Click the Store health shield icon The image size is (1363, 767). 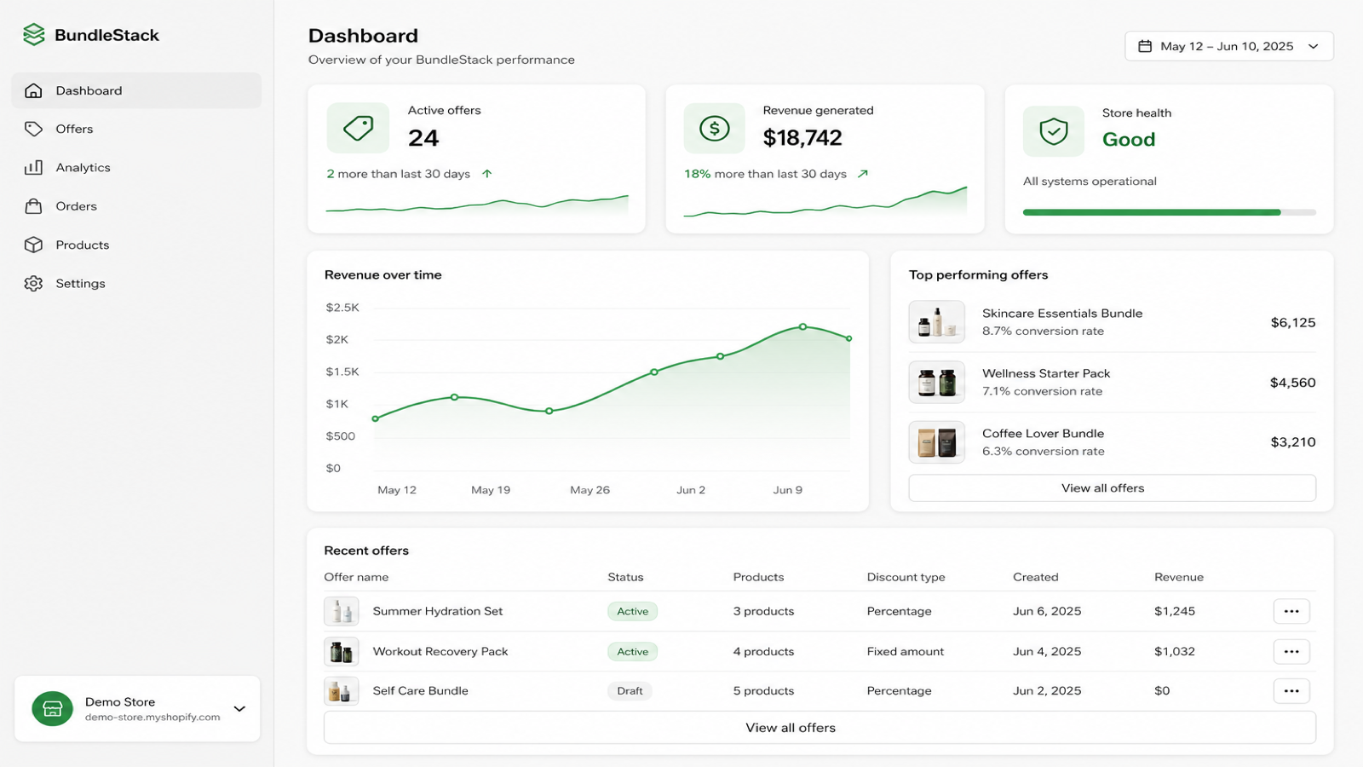[x=1054, y=131]
